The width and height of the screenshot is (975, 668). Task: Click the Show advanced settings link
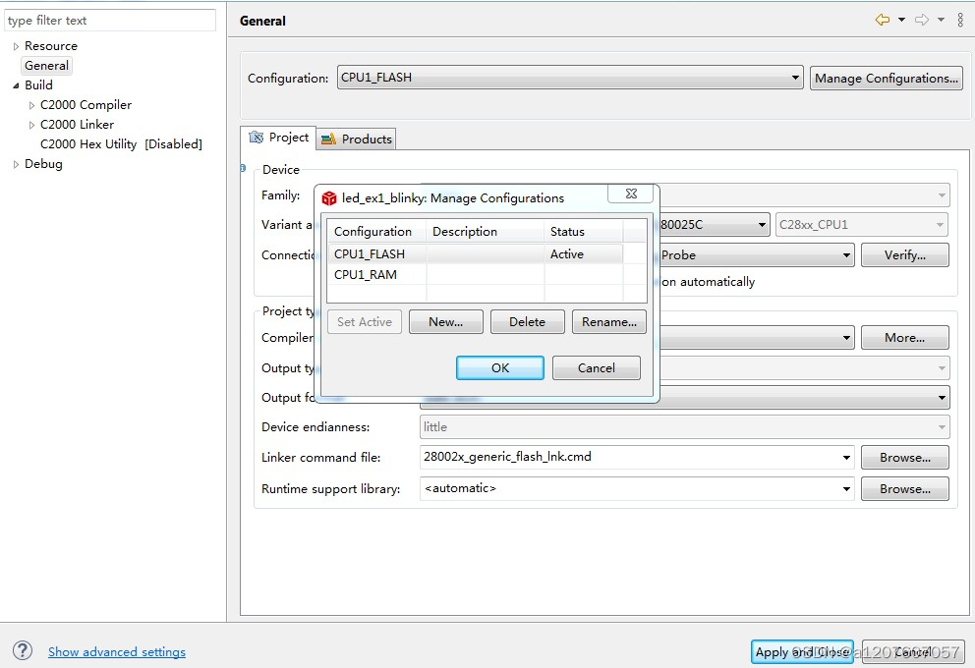[117, 652]
